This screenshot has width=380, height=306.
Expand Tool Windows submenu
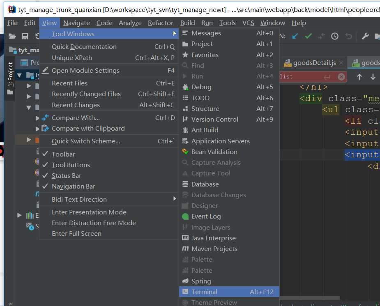pos(109,34)
